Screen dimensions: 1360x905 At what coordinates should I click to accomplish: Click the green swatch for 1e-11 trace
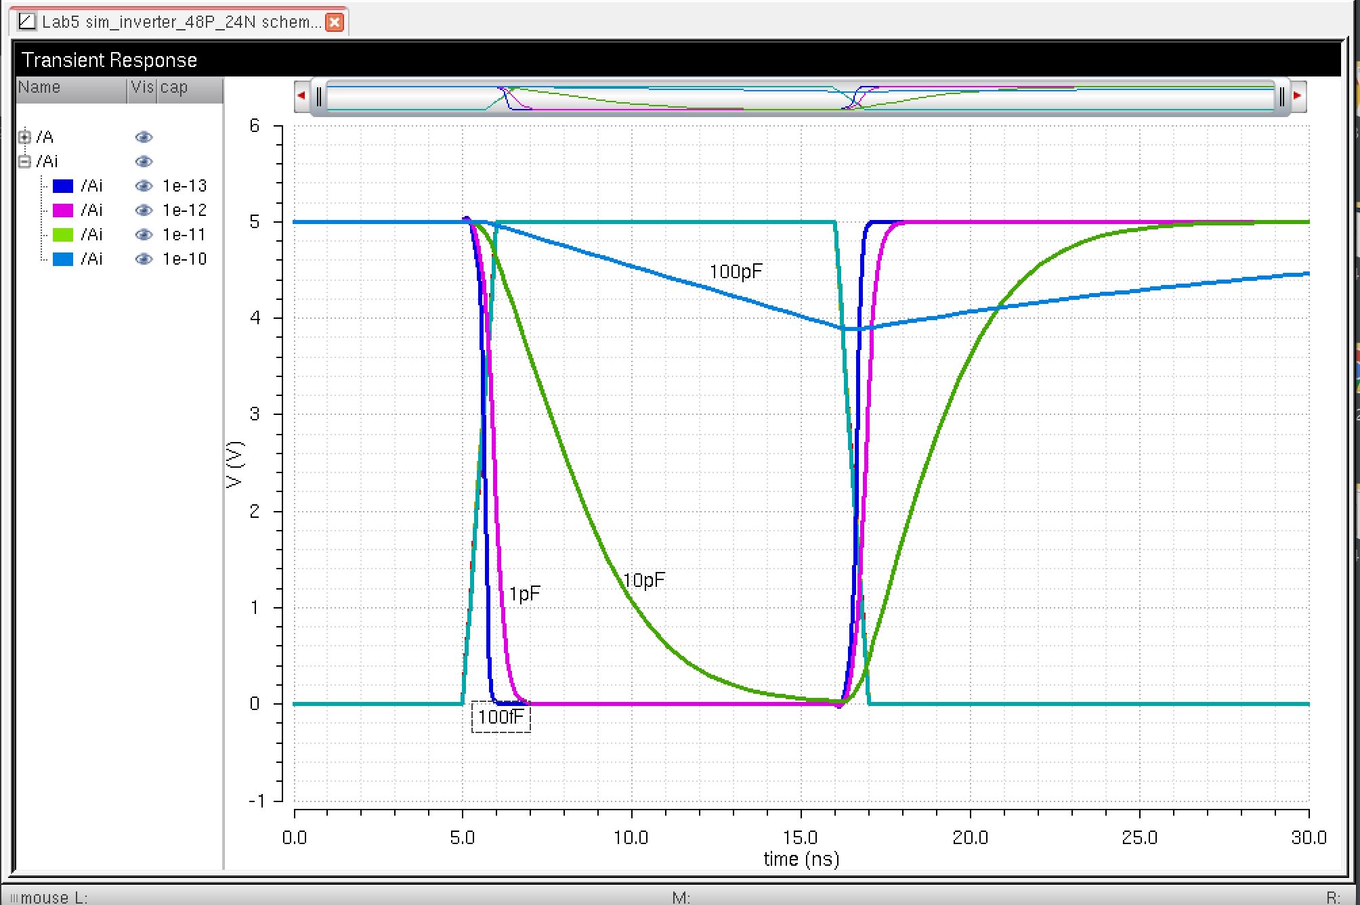click(x=63, y=235)
